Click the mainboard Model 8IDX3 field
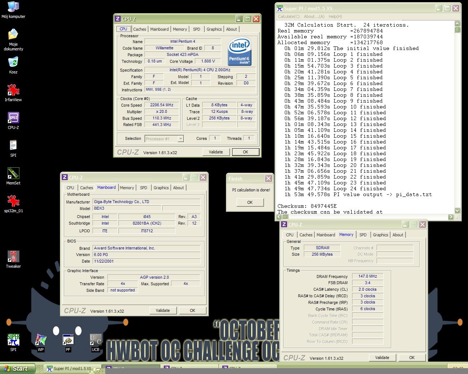Image resolution: width=468 pixels, height=374 pixels. [127, 209]
